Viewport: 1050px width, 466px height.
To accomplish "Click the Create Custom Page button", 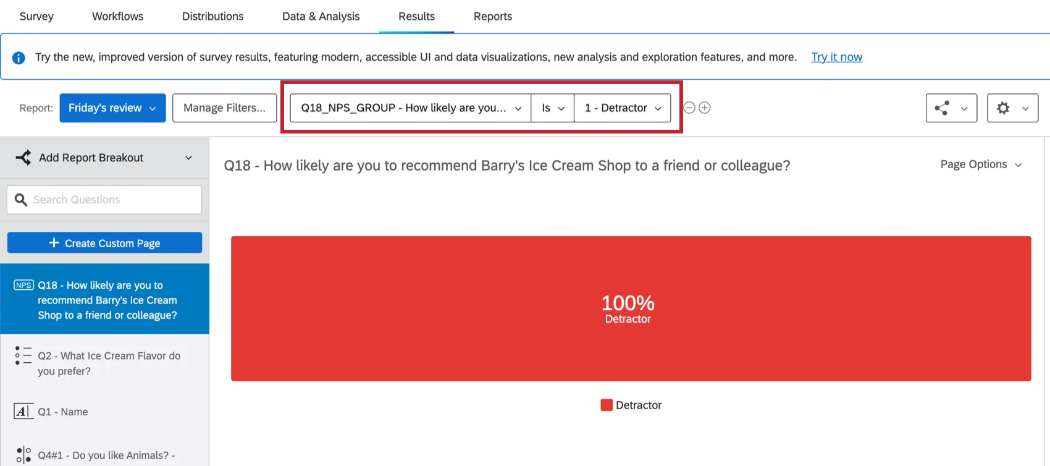I will tap(104, 242).
